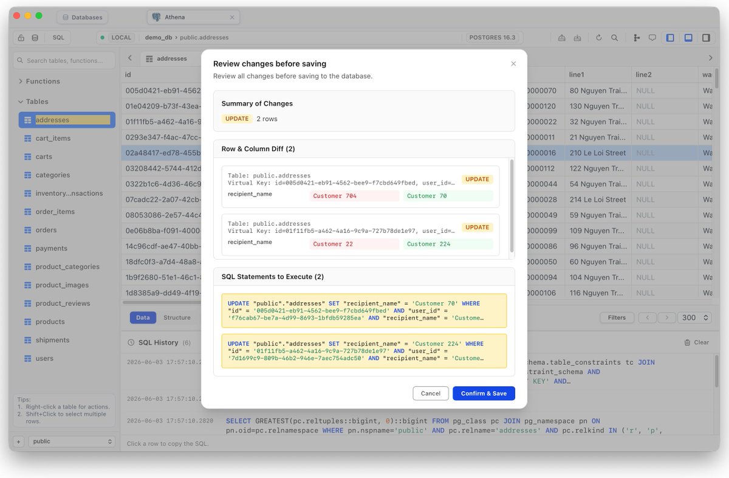This screenshot has height=478, width=729.
Task: Clear the SQL History
Action: [696, 342]
